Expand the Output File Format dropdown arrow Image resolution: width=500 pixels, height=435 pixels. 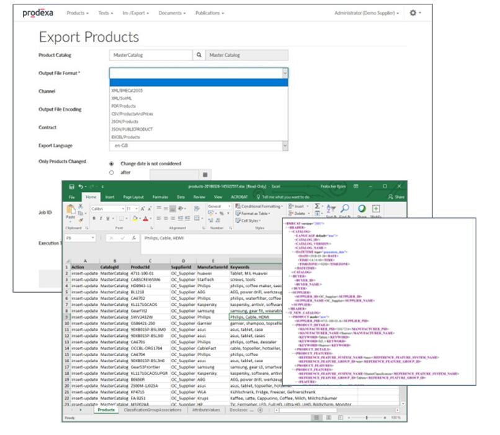[285, 73]
